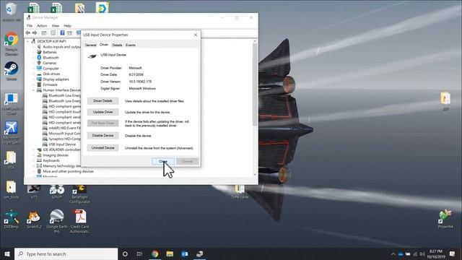The height and width of the screenshot is (260, 462).
Task: Open Cortana circle icon in taskbar
Action: [x=125, y=253]
